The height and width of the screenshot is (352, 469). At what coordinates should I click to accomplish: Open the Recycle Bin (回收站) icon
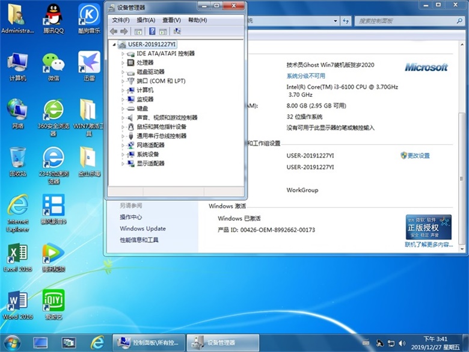click(x=17, y=161)
